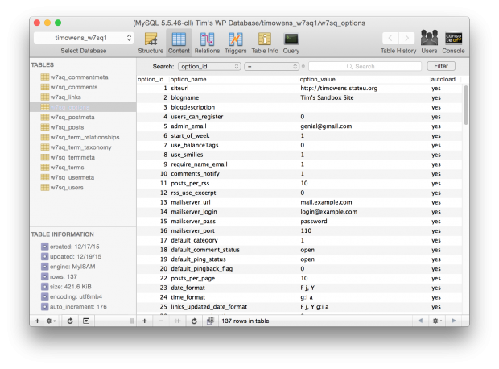Click the Filter button
Screen dimensions: 499x369
pos(441,66)
